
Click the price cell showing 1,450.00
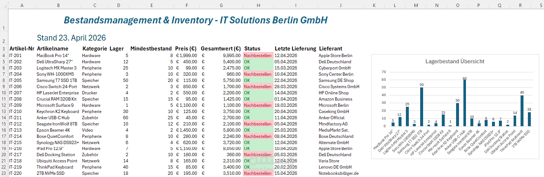(x=186, y=130)
